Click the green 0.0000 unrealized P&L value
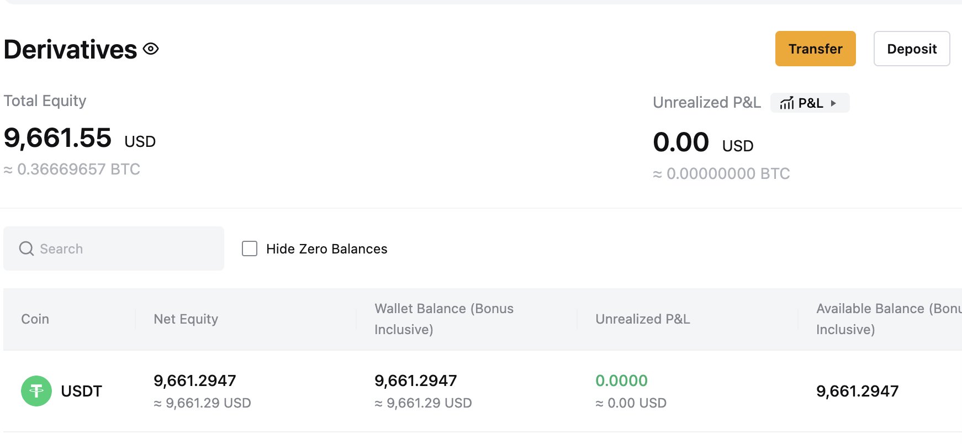The height and width of the screenshot is (444, 962). [x=621, y=380]
